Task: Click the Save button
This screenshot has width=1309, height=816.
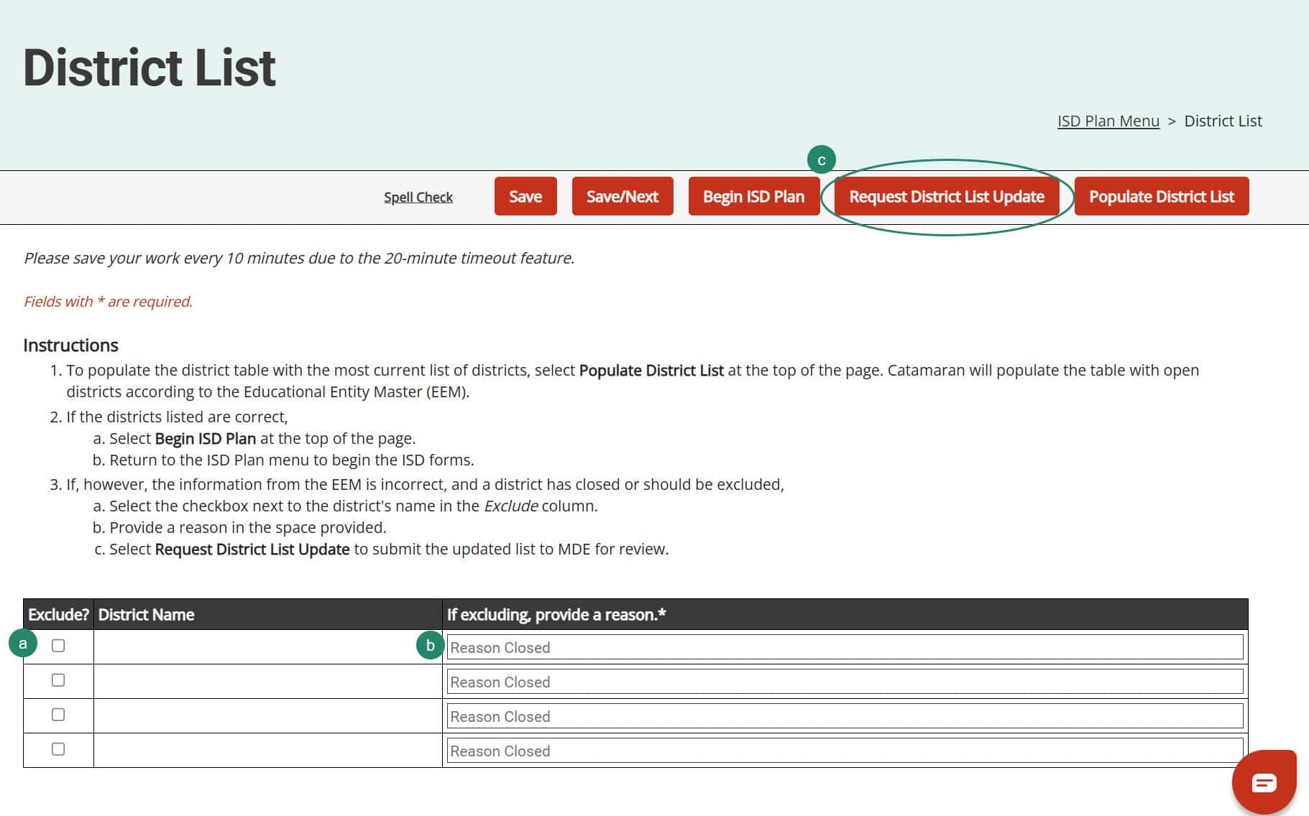Action: [525, 196]
